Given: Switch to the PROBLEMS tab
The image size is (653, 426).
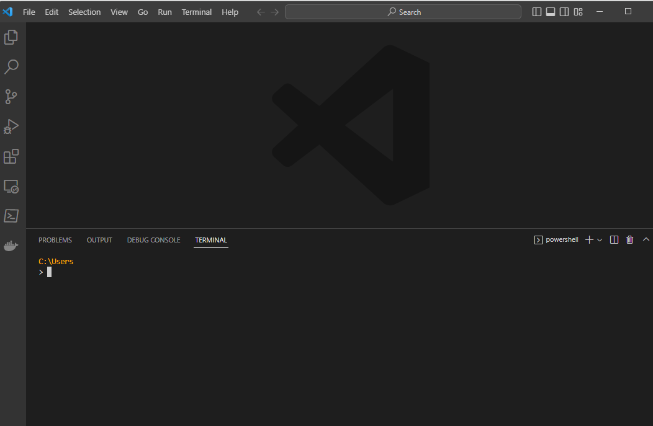Looking at the screenshot, I should 55,240.
